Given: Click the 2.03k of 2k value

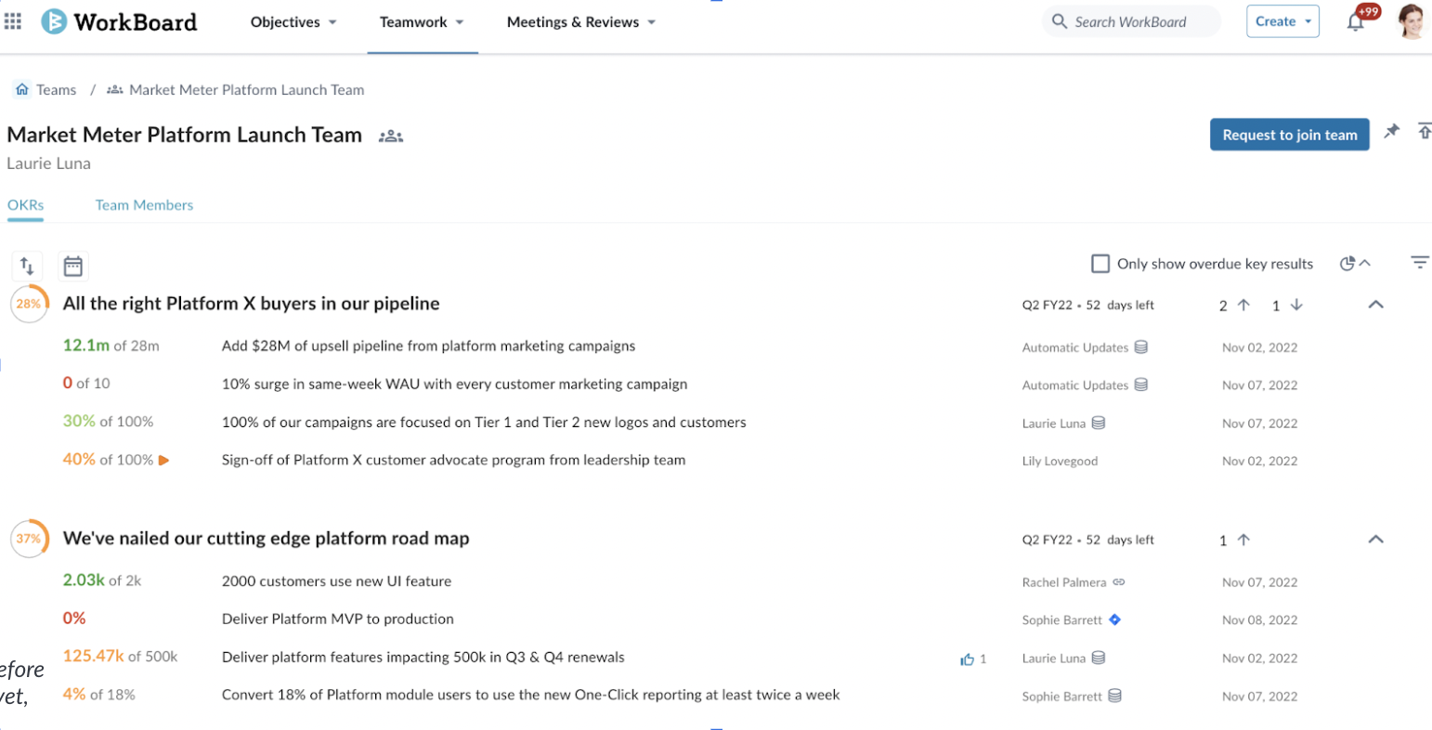Looking at the screenshot, I should pos(102,580).
